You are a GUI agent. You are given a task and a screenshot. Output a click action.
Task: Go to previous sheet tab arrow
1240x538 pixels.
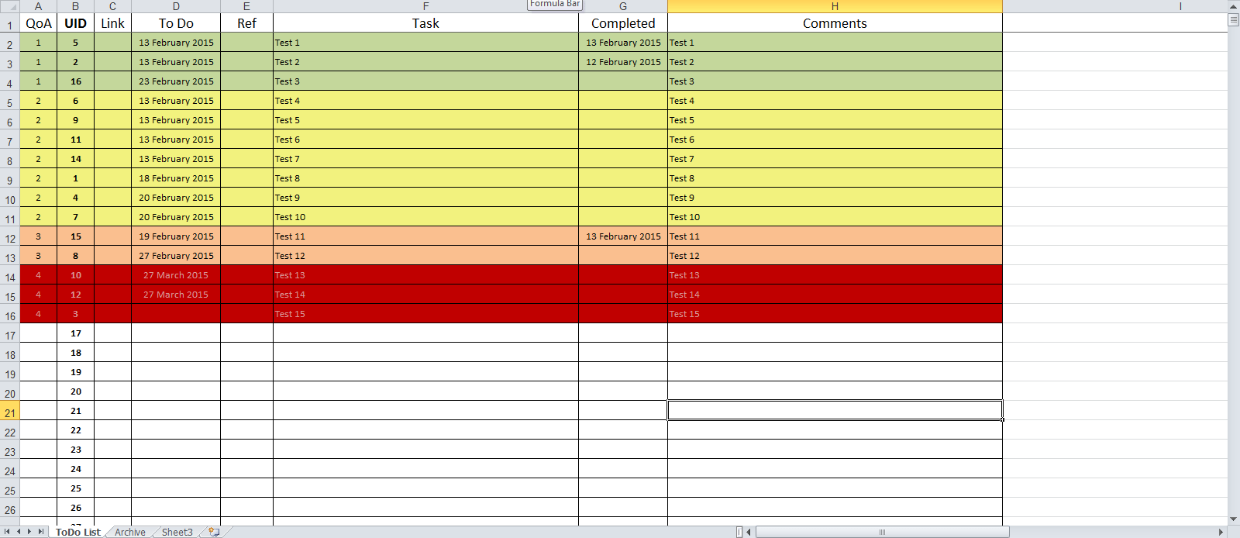tap(19, 532)
